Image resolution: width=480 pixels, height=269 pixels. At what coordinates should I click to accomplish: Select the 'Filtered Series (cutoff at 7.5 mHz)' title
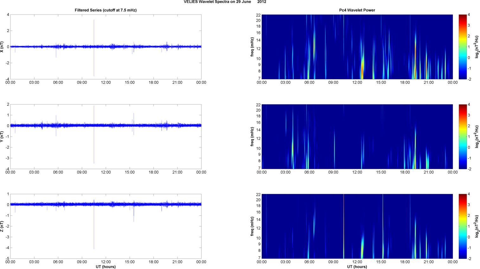pos(106,10)
